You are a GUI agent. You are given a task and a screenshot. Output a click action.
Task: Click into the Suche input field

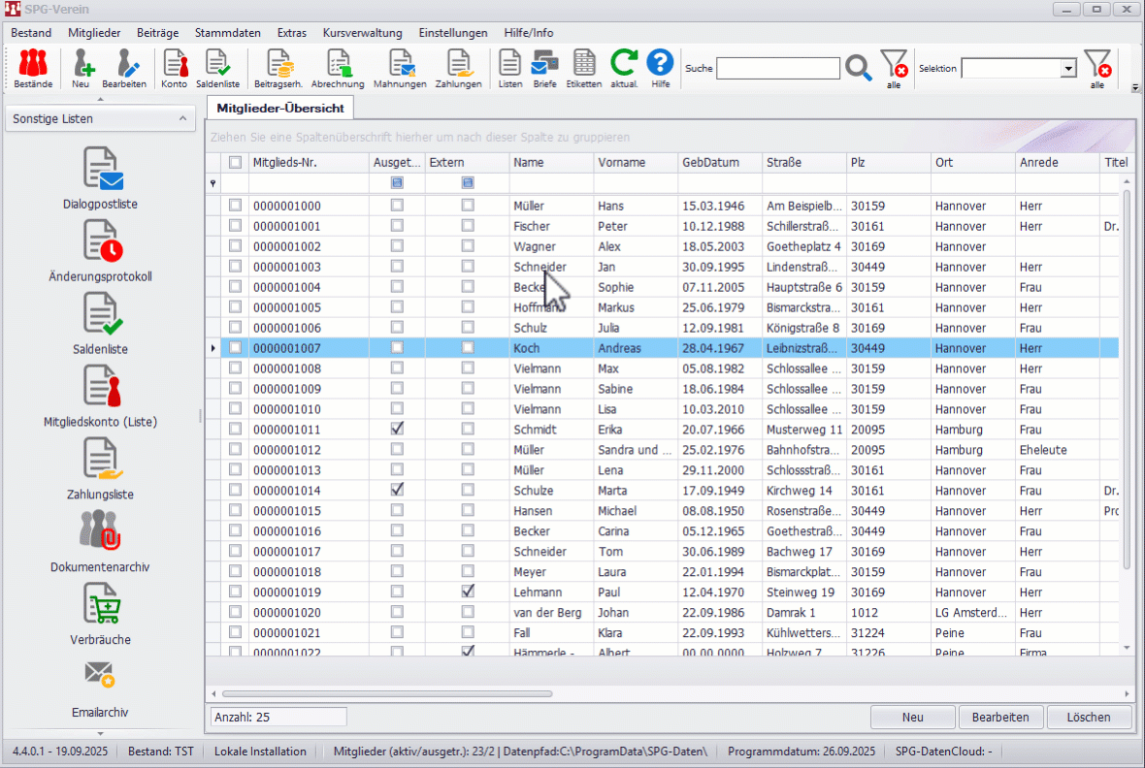pyautogui.click(x=778, y=69)
